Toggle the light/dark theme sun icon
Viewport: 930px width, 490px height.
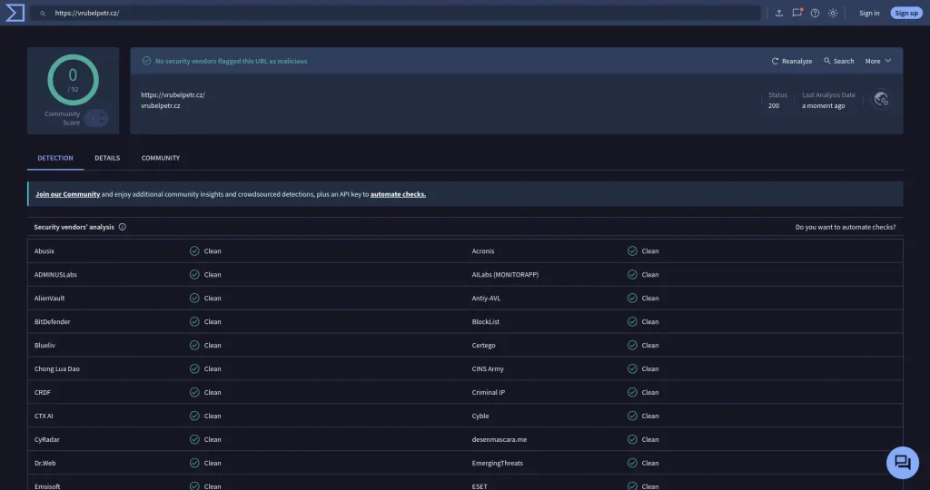pos(833,13)
